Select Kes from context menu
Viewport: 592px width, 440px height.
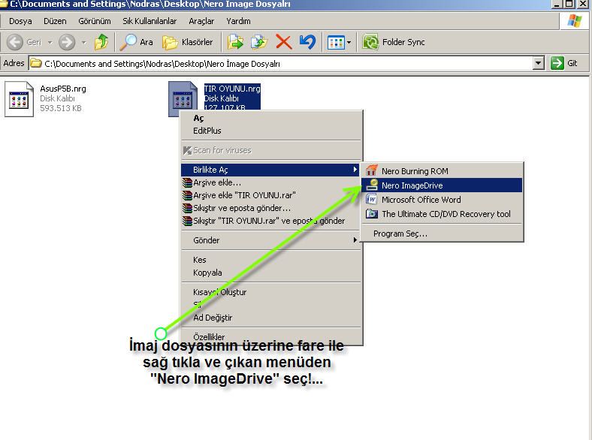click(x=271, y=260)
